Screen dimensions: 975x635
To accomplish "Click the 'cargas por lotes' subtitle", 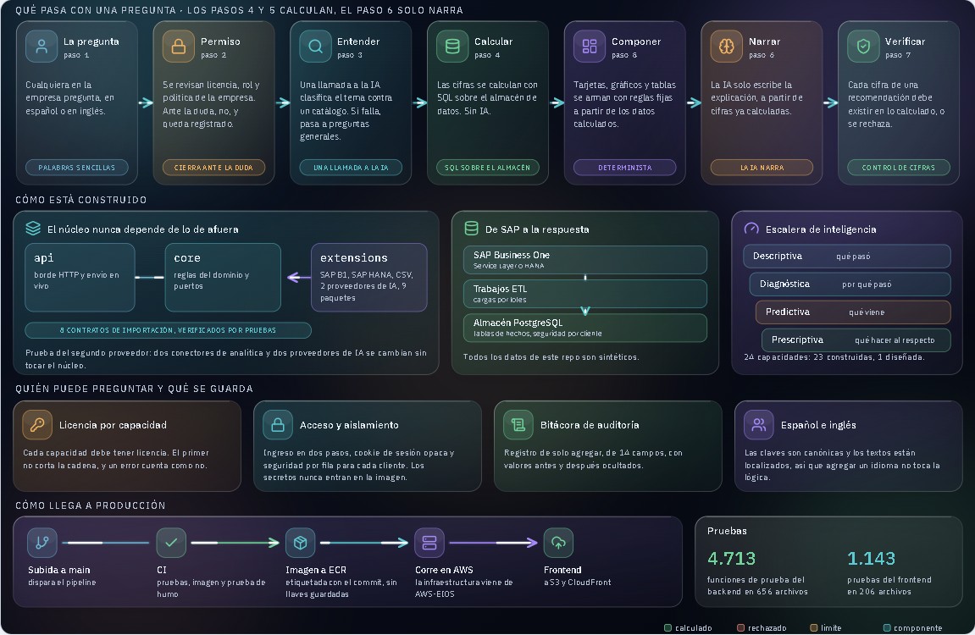I will 500,300.
